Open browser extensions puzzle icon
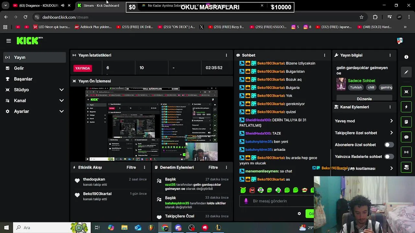Image resolution: width=415 pixels, height=233 pixels. [375, 17]
